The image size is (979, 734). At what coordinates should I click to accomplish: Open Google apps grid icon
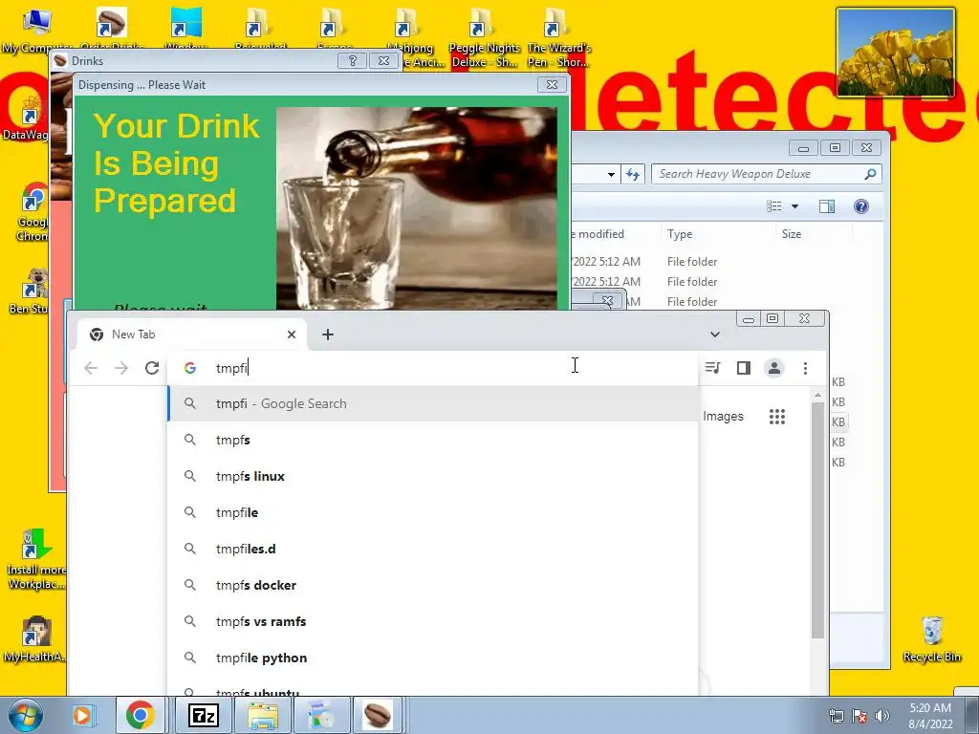[776, 417]
